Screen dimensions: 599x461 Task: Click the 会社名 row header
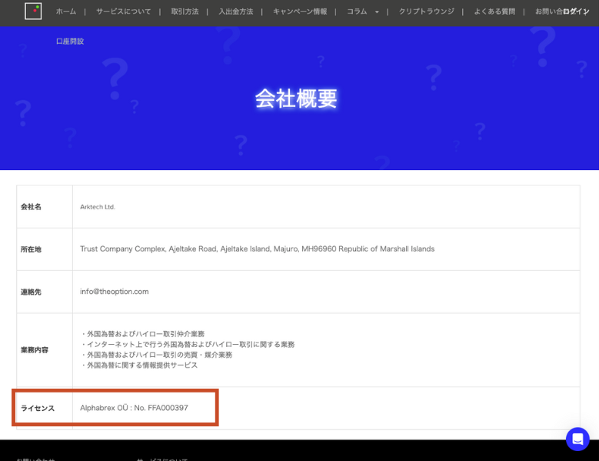[x=31, y=207]
